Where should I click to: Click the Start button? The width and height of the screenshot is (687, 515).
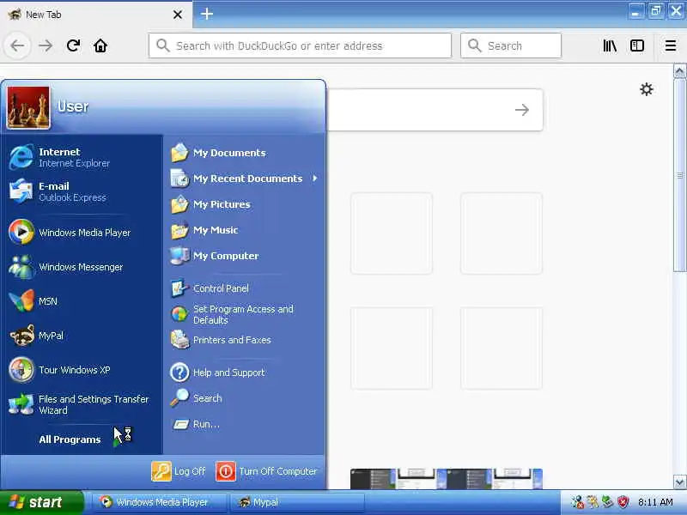click(x=40, y=502)
